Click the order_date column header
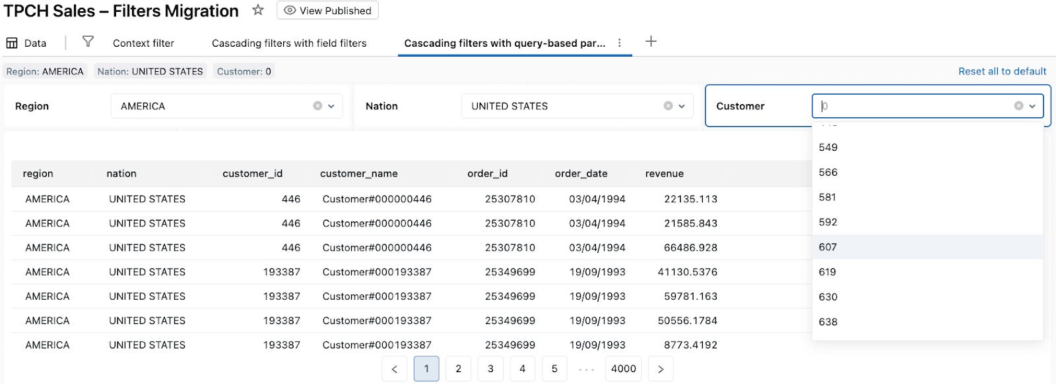The image size is (1056, 384). point(581,174)
